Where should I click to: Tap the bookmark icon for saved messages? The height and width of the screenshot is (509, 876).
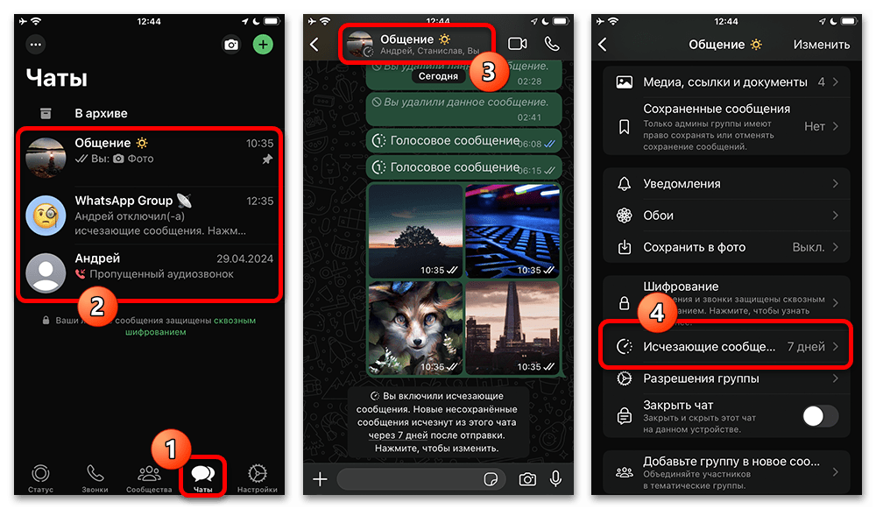624,127
